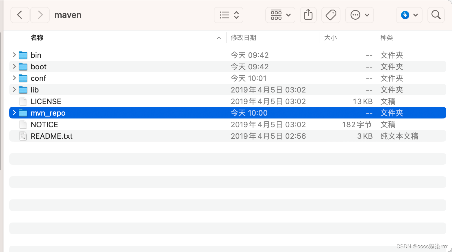The image size is (452, 252).
Task: Click the 13 KB size of LICENSE
Action: click(363, 101)
